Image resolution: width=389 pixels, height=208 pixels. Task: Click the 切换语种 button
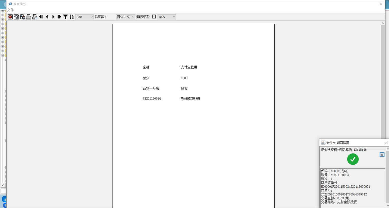(143, 17)
